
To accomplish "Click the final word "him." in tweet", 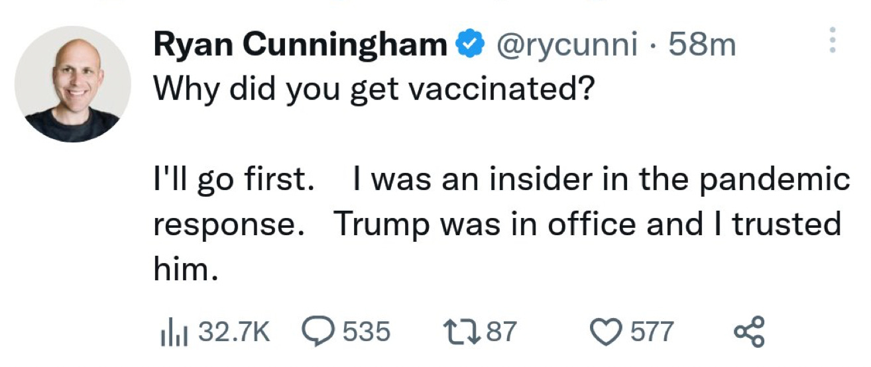I will pos(186,268).
